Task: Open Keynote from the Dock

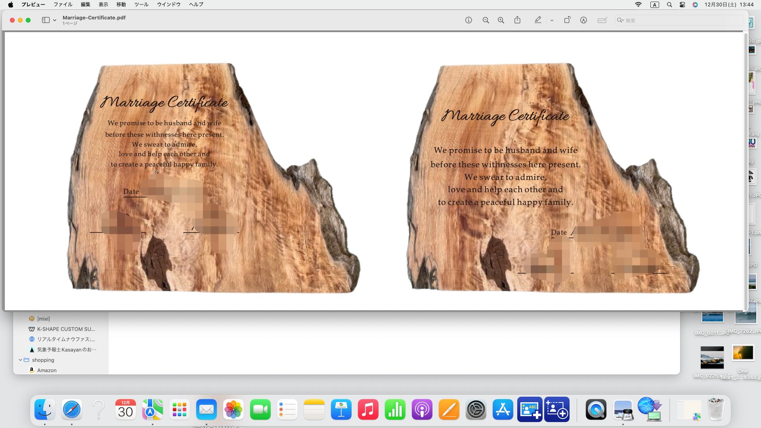Action: pyautogui.click(x=341, y=409)
